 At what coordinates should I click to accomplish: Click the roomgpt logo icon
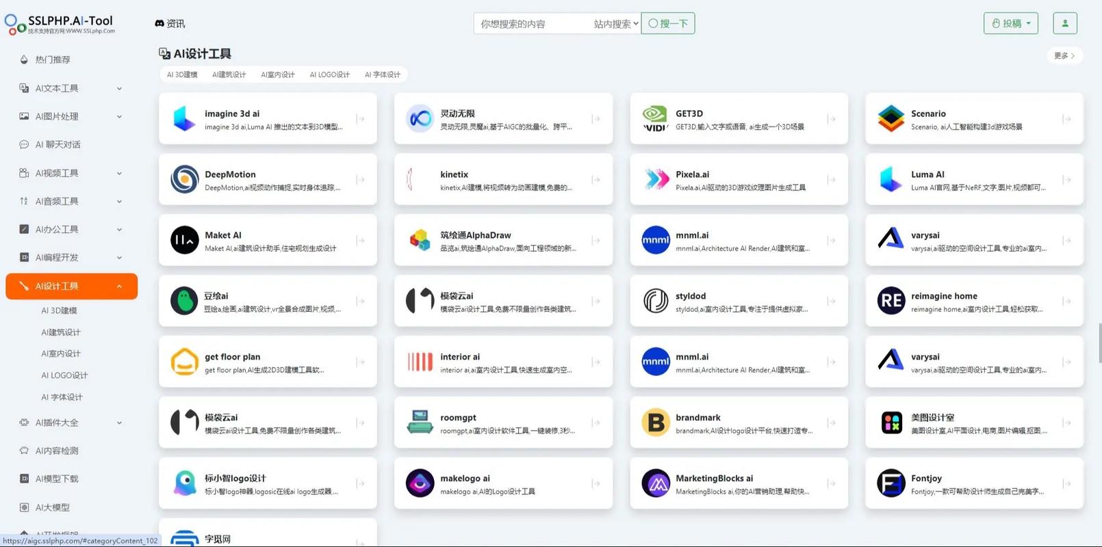420,423
